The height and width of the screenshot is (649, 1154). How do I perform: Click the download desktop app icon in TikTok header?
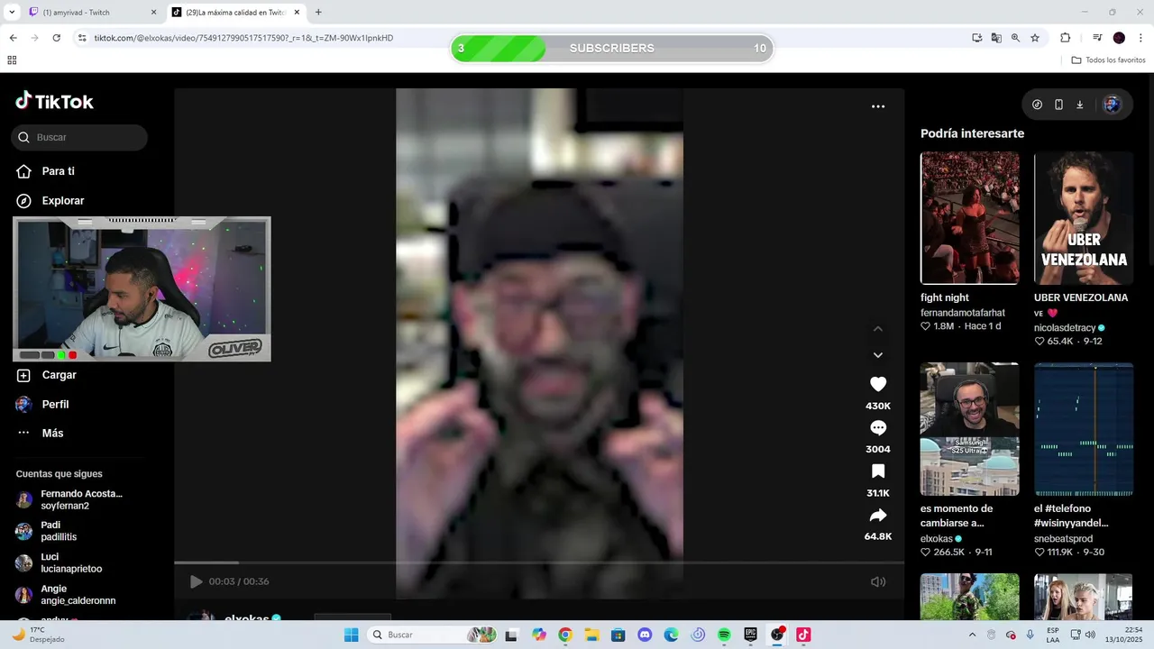pos(1080,105)
